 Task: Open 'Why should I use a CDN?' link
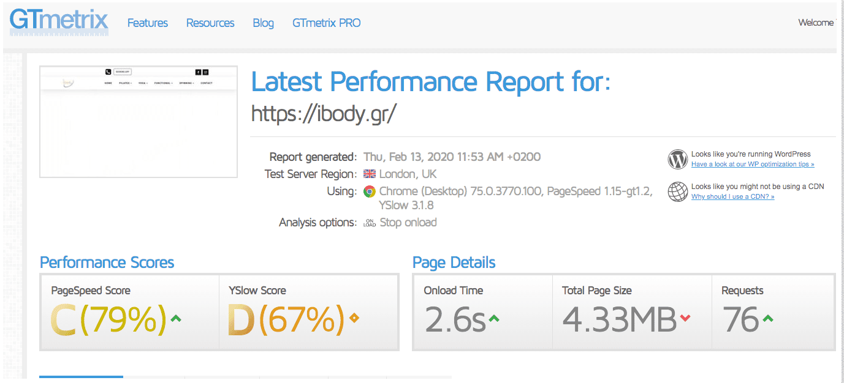click(x=733, y=197)
